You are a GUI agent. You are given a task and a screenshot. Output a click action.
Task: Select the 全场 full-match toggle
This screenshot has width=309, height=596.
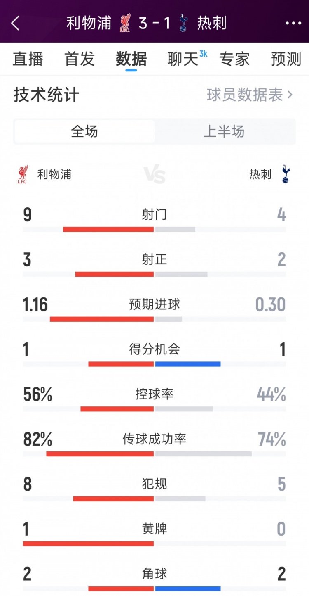tap(84, 132)
